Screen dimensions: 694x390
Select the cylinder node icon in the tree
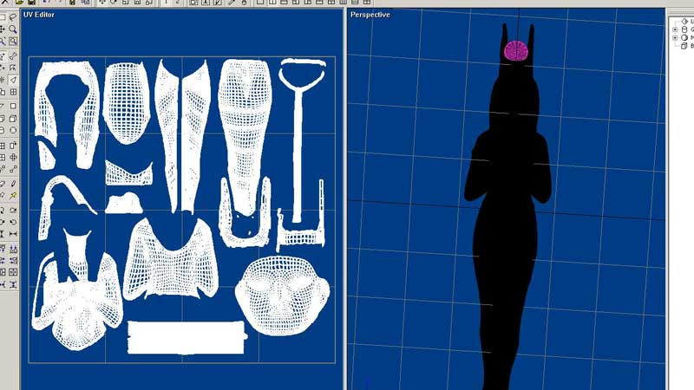(684, 29)
